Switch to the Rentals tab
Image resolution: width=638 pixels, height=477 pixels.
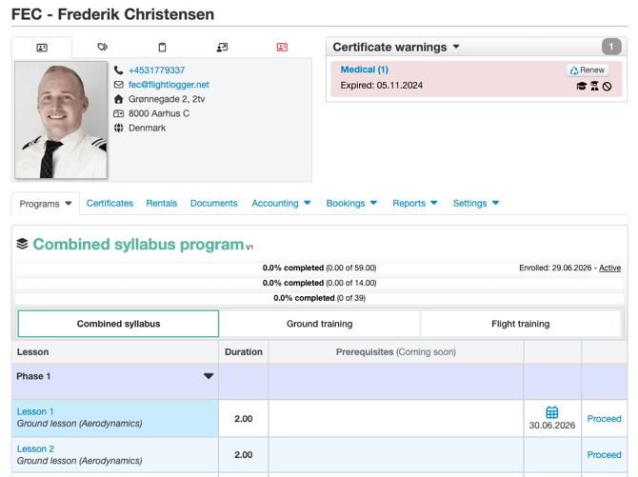[162, 203]
